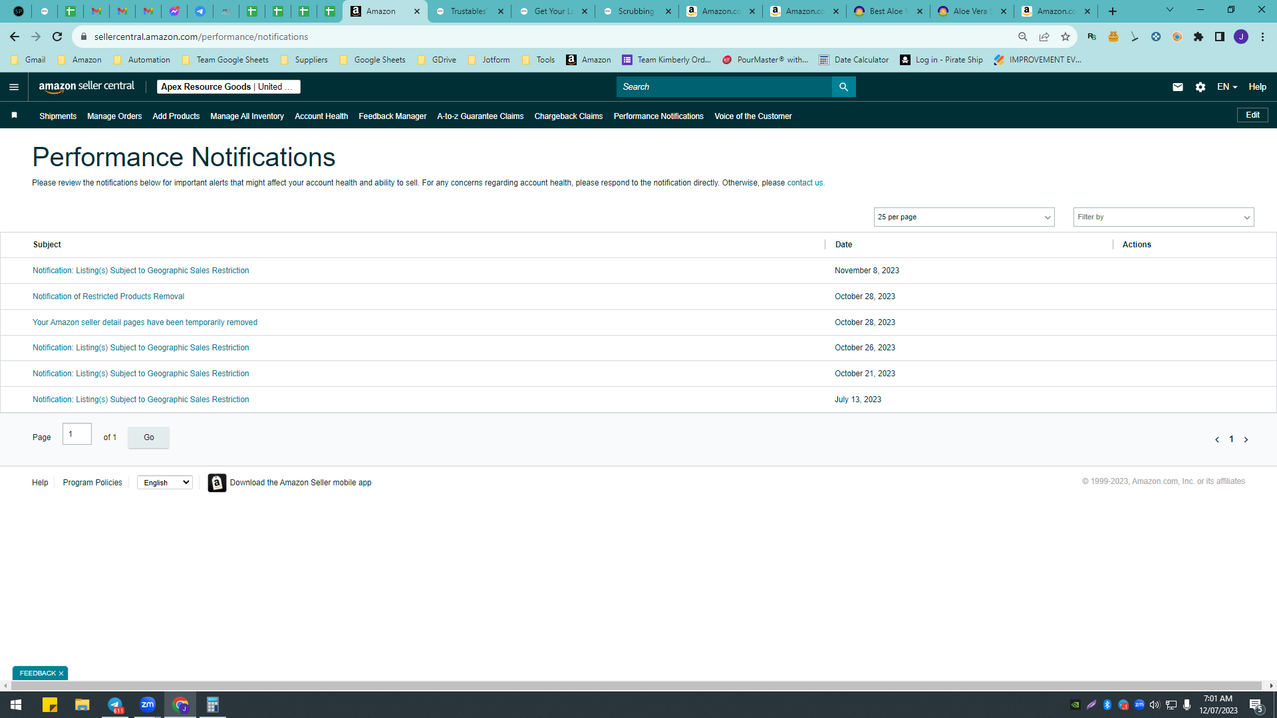
Task: Click the amazon seller central logo
Action: pyautogui.click(x=86, y=86)
